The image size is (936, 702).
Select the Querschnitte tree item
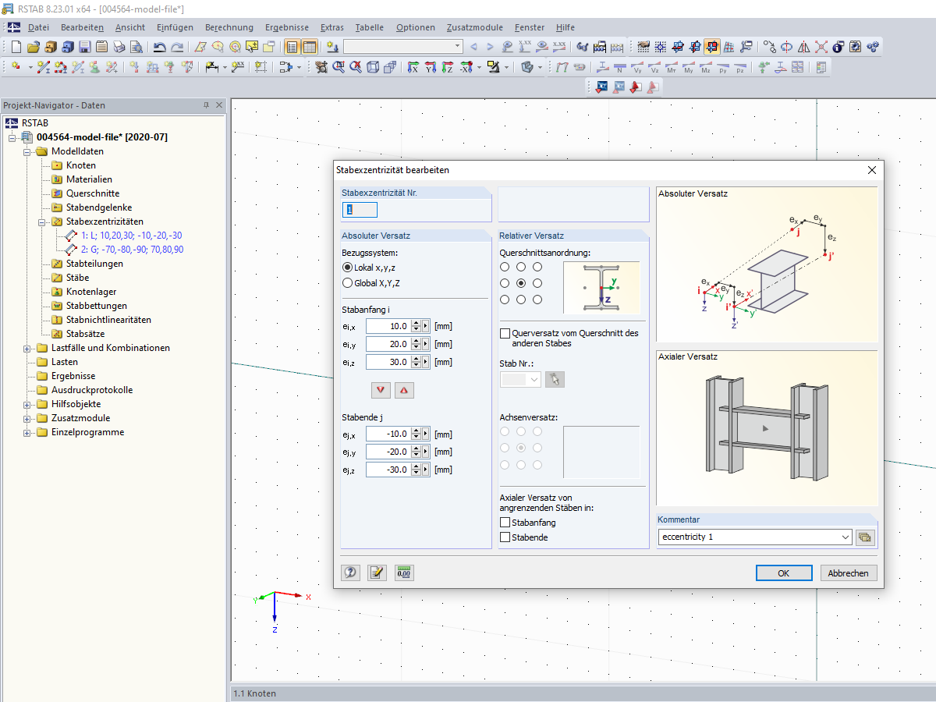point(93,193)
